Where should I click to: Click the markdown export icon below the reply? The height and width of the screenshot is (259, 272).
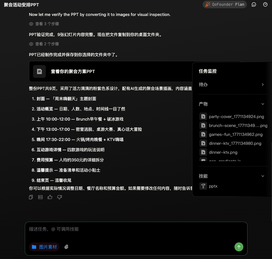[x=40, y=197]
